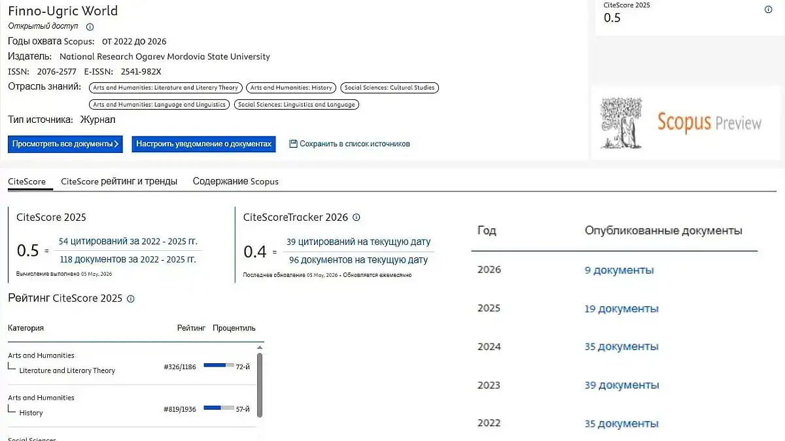Open the Просмотреть все документы button
The image size is (785, 441).
[x=65, y=144]
